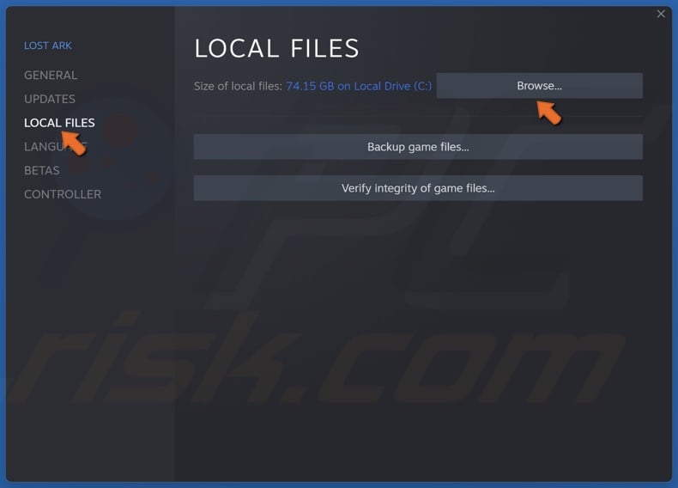678x488 pixels.
Task: Click the Browse... button
Action: click(539, 86)
